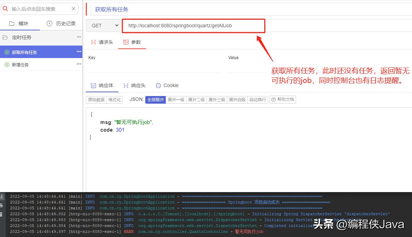Click 格式化 to format the response
The width and height of the screenshot is (412, 237).
(x=115, y=99)
